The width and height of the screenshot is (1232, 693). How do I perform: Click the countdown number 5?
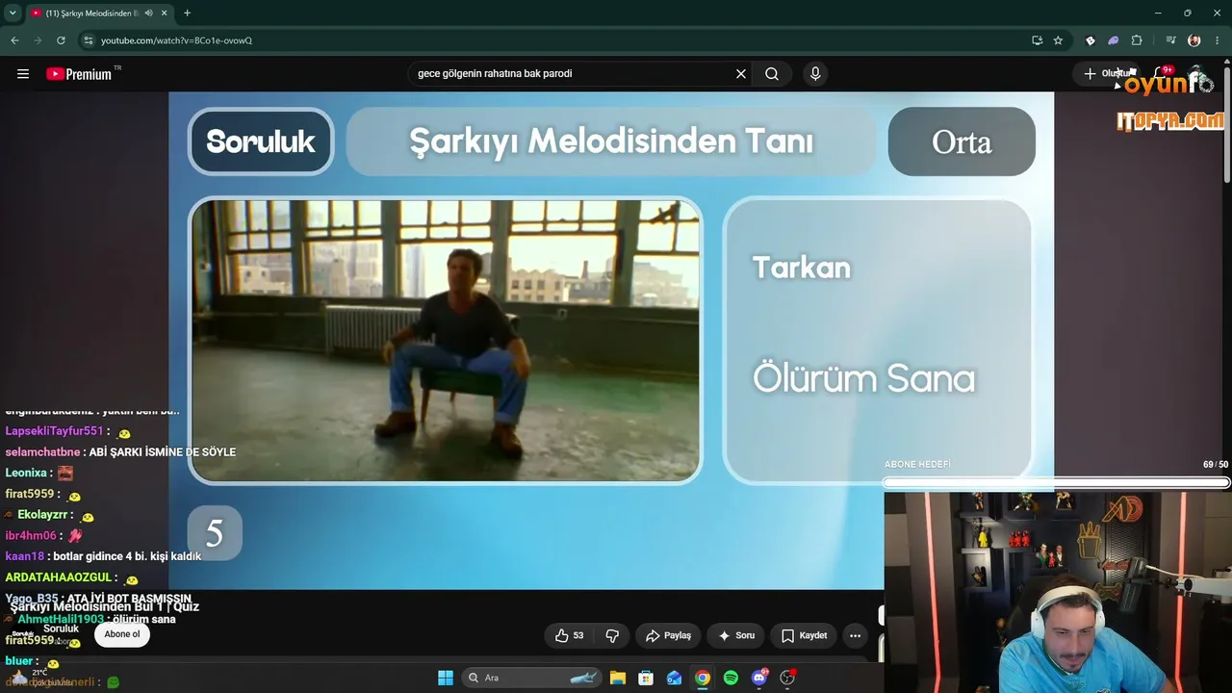(x=215, y=532)
